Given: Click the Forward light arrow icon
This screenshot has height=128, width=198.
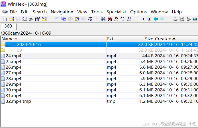Looking at the screenshot, I should pos(162,19).
